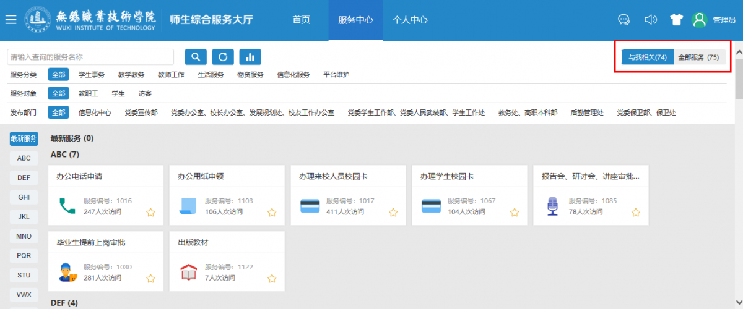Filter service category by 生活服务

tap(211, 75)
